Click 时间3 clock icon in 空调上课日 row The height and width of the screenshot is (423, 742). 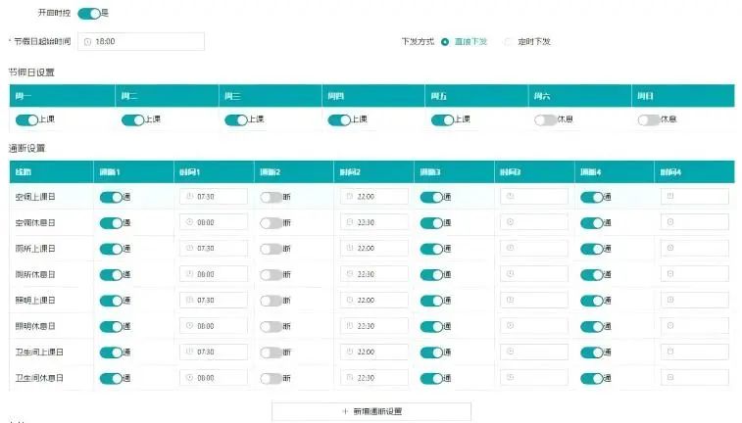coord(510,196)
